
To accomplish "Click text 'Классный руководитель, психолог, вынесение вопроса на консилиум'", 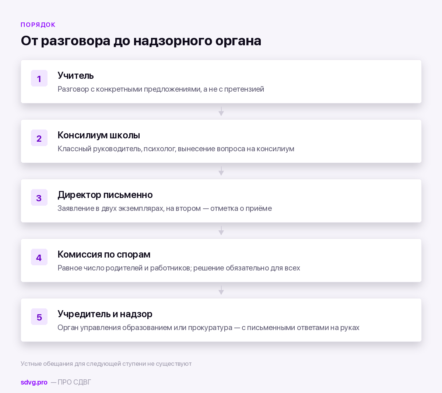I will (x=176, y=149).
